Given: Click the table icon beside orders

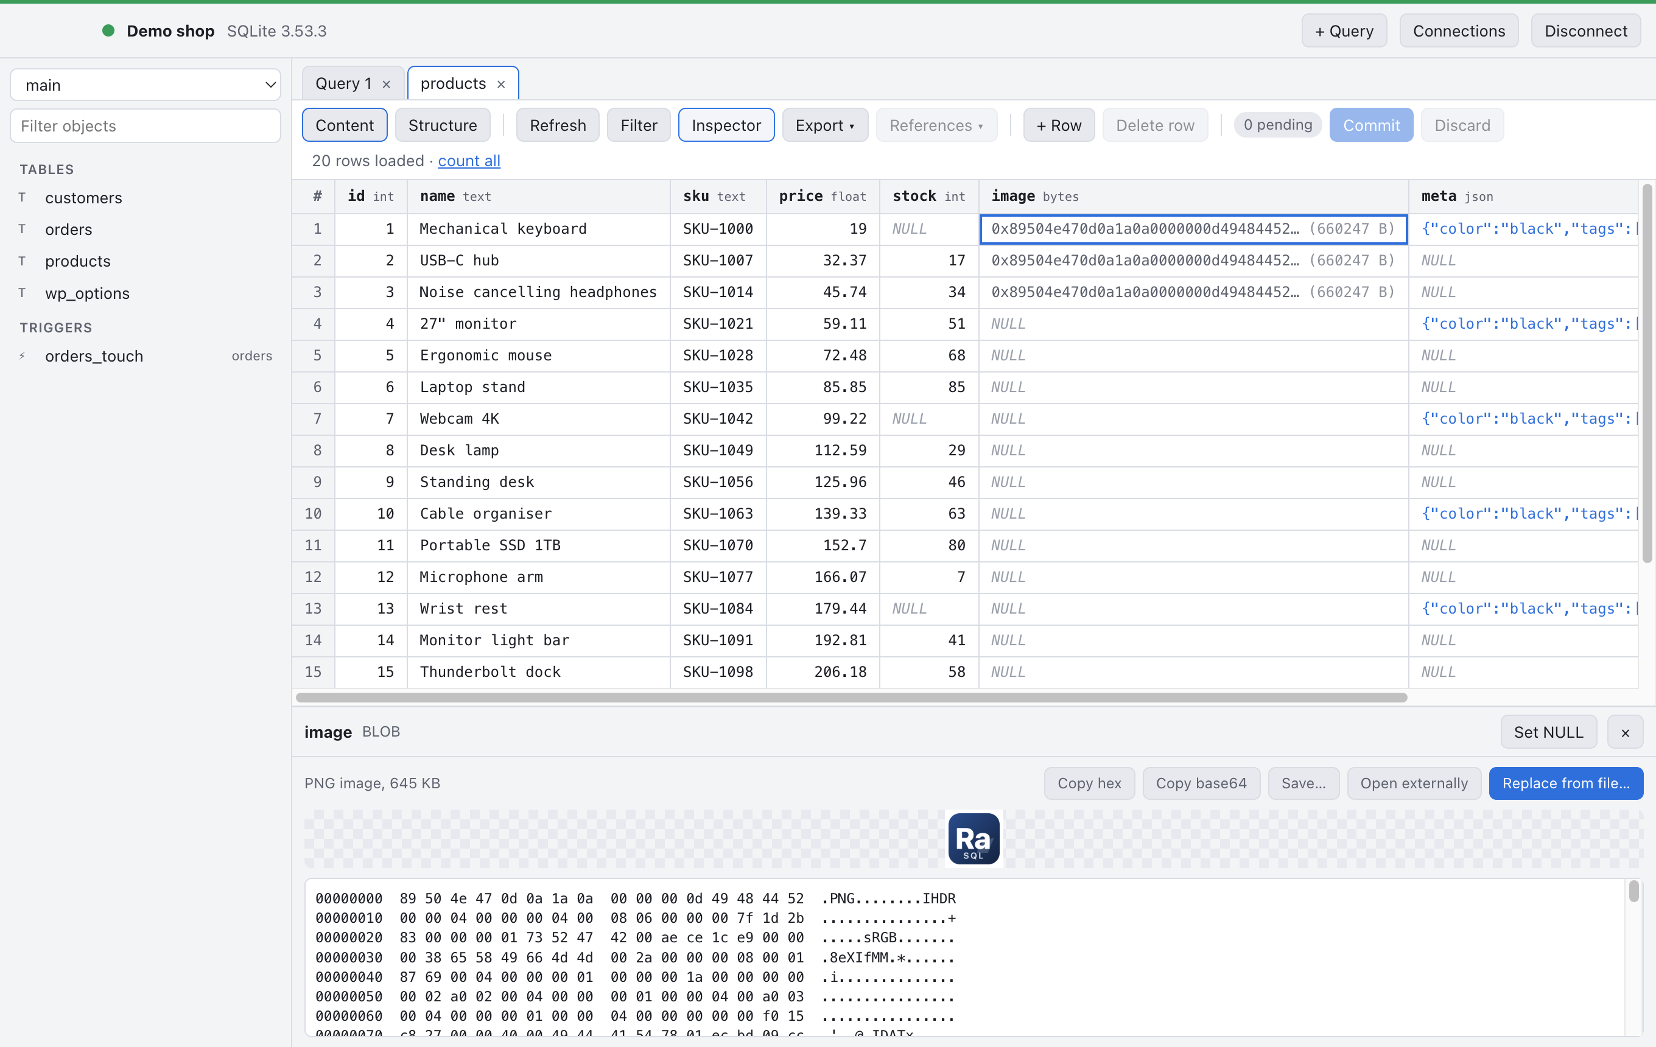Looking at the screenshot, I should (22, 229).
